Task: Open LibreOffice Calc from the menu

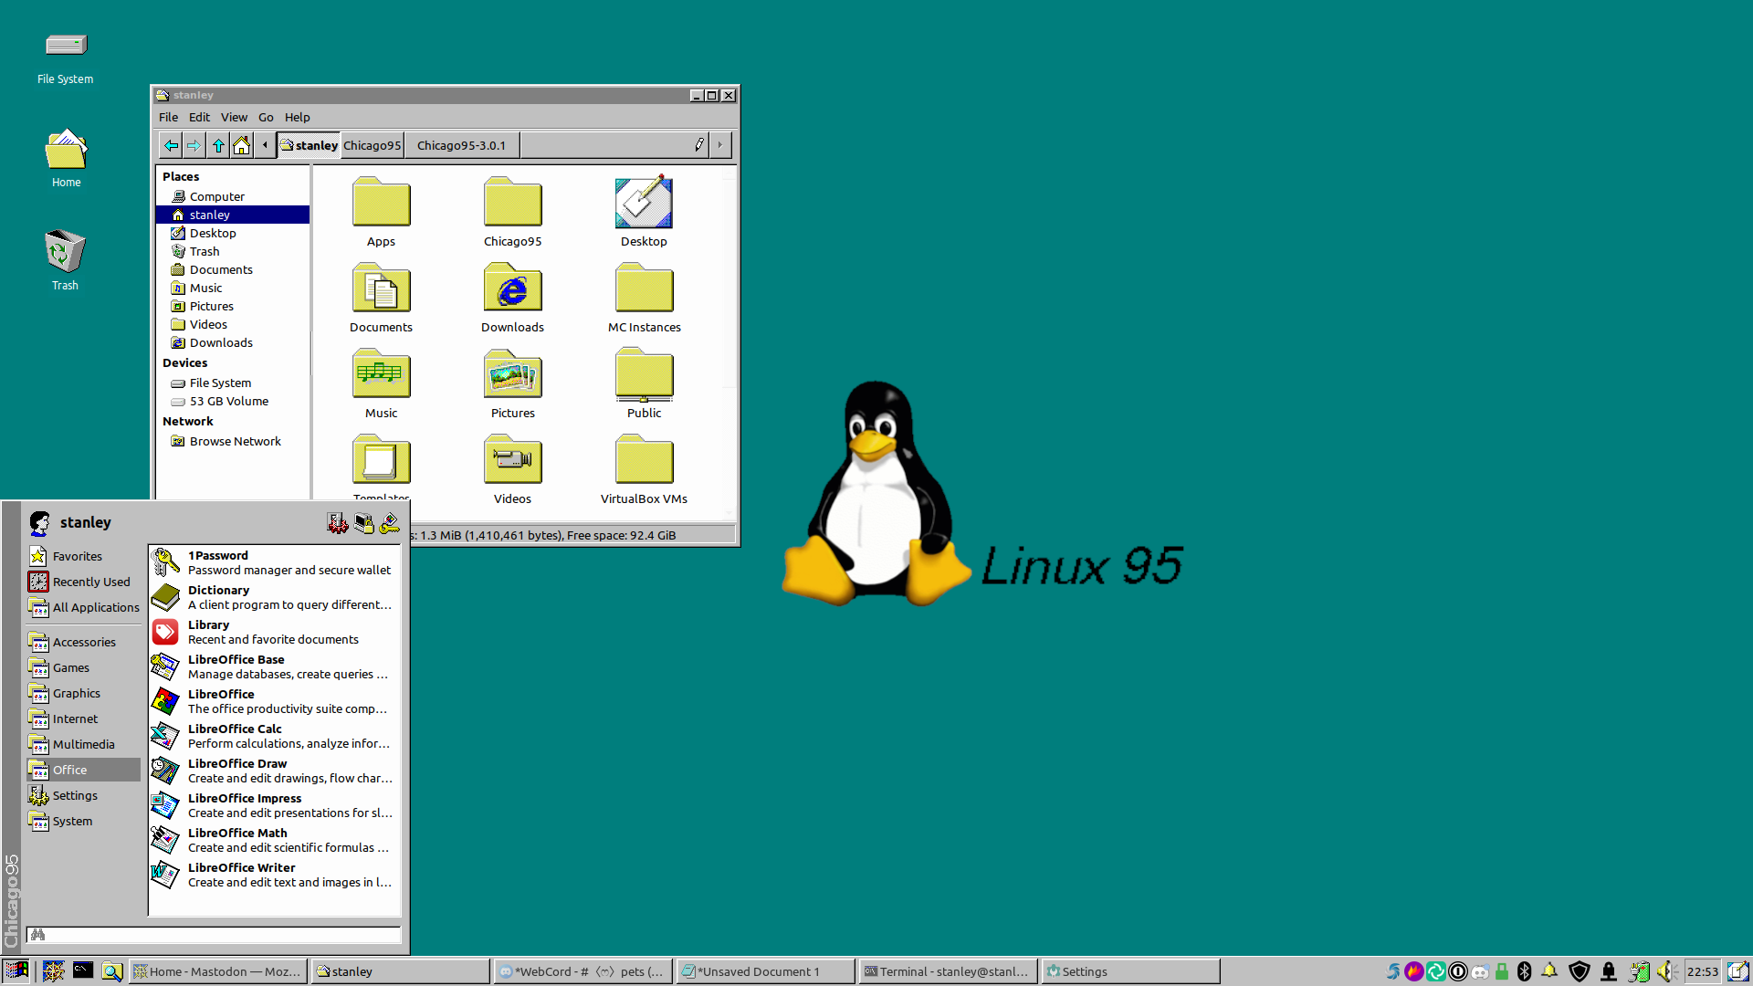Action: click(x=274, y=736)
